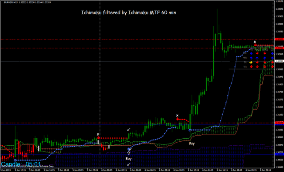The image size is (284, 172).
Task: Click the white X marker near 6 Jun 00:15
Action: tap(98, 134)
